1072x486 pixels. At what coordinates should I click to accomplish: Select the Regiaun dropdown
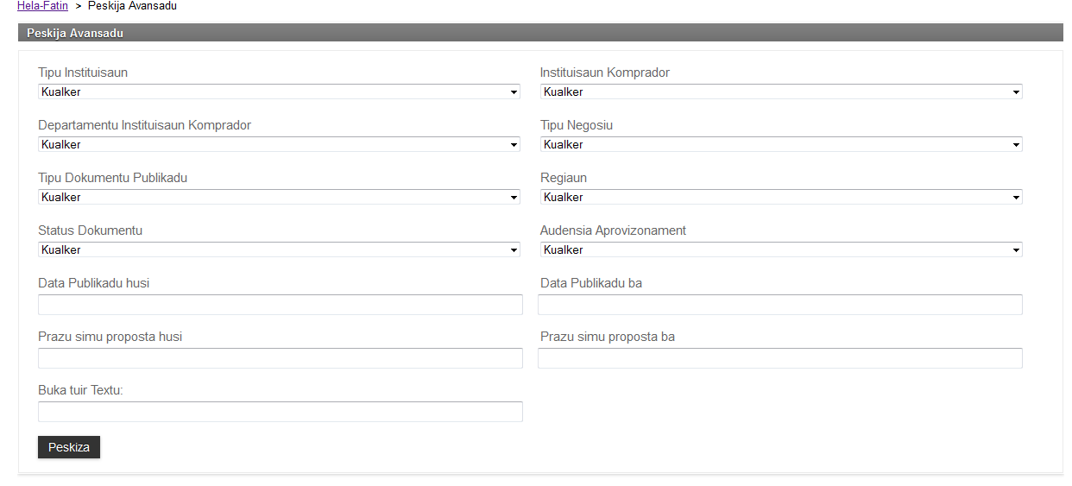tap(781, 197)
